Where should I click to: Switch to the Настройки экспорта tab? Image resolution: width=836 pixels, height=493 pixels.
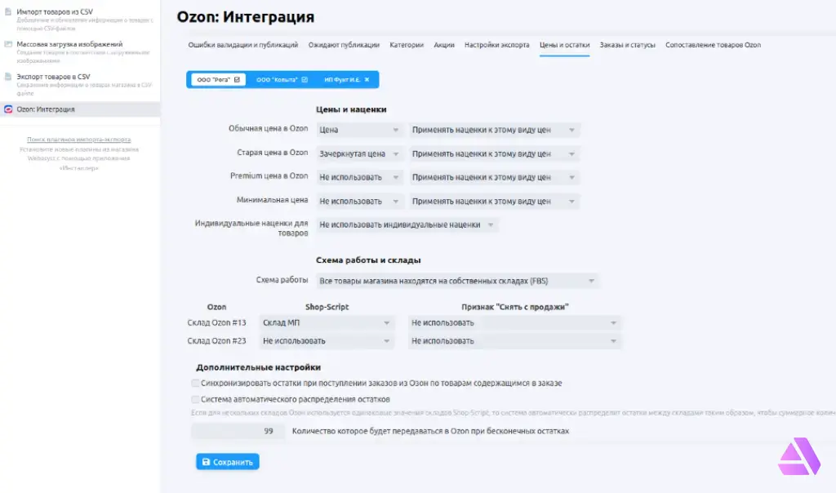click(496, 45)
